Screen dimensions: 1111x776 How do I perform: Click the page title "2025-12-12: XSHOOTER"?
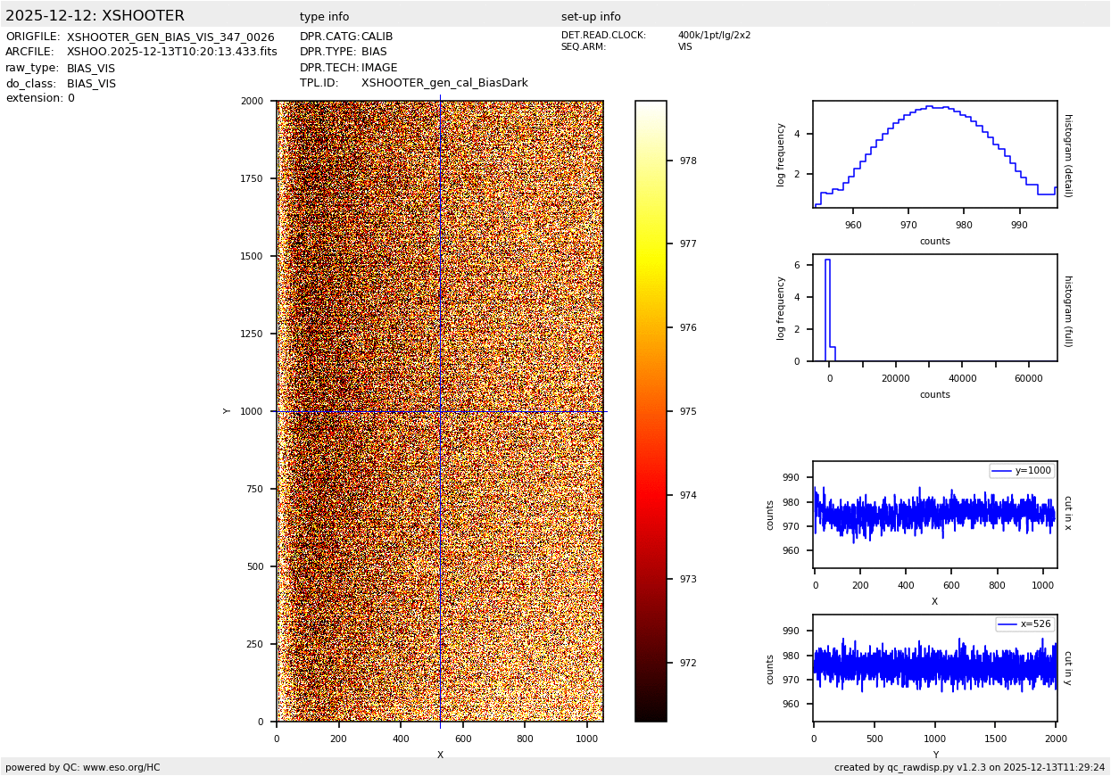(x=95, y=16)
